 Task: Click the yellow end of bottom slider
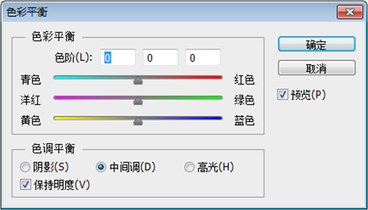point(56,118)
